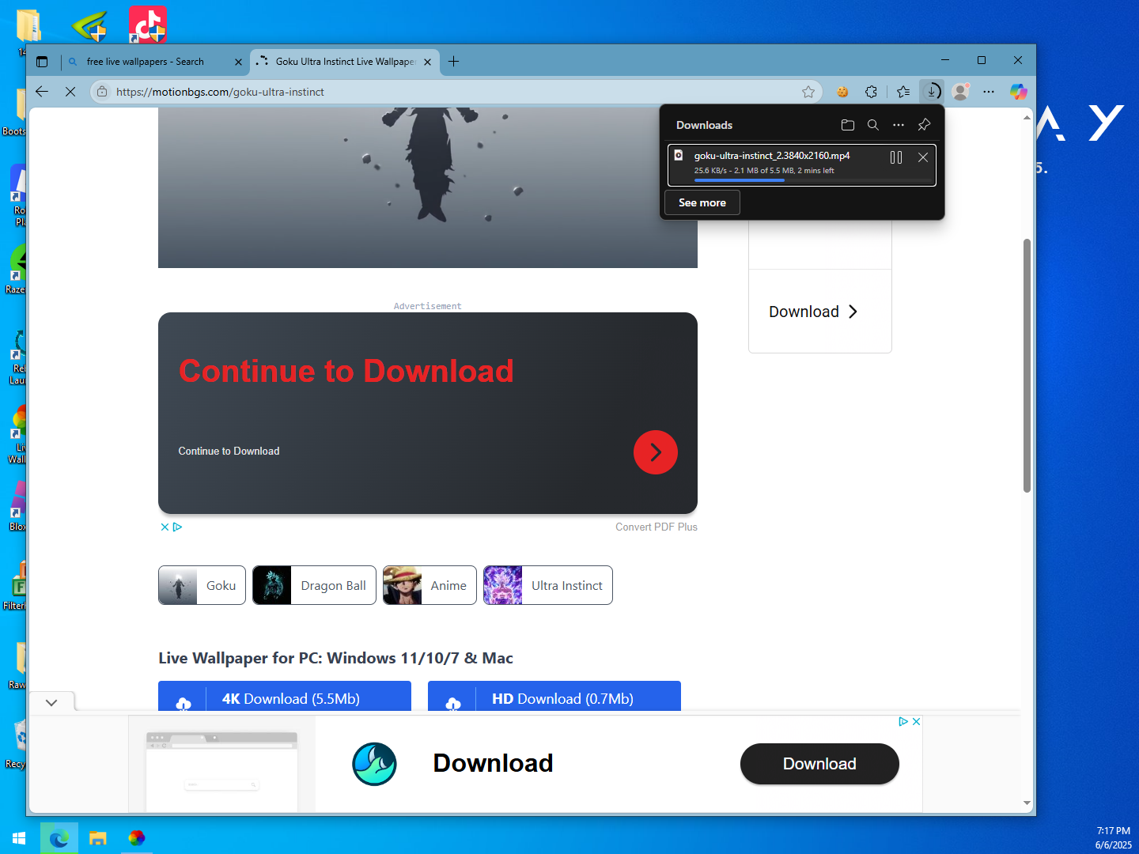Open the browser profile avatar
The image size is (1139, 854).
[x=961, y=92]
